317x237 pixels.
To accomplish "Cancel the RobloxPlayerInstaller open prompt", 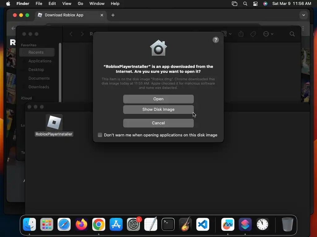I will (x=158, y=123).
